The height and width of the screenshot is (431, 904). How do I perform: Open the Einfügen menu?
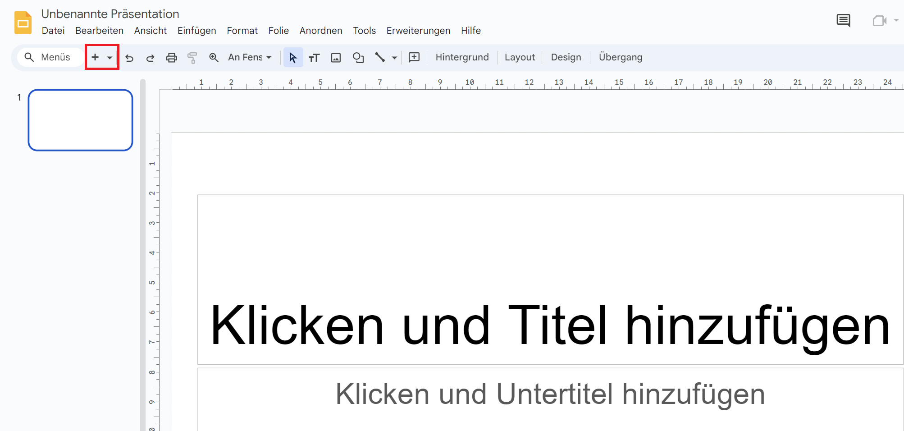pos(196,31)
